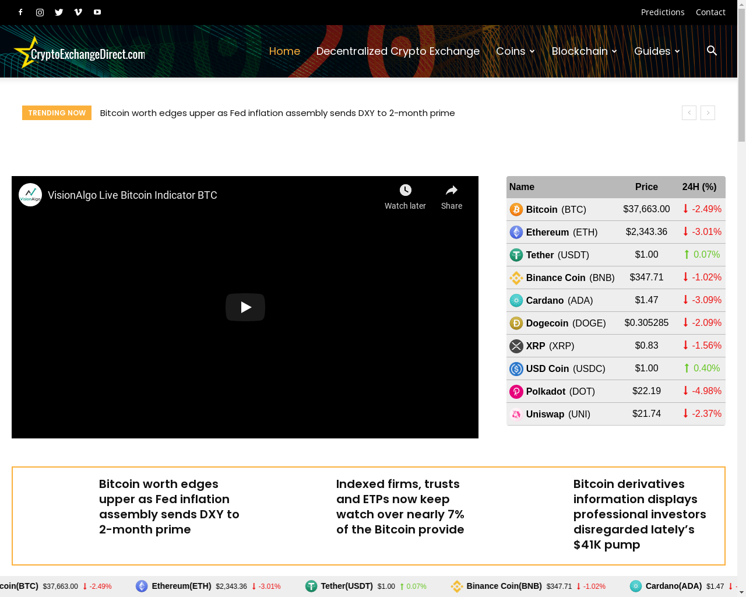
Task: Open the YouTube social icon
Action: (x=97, y=12)
